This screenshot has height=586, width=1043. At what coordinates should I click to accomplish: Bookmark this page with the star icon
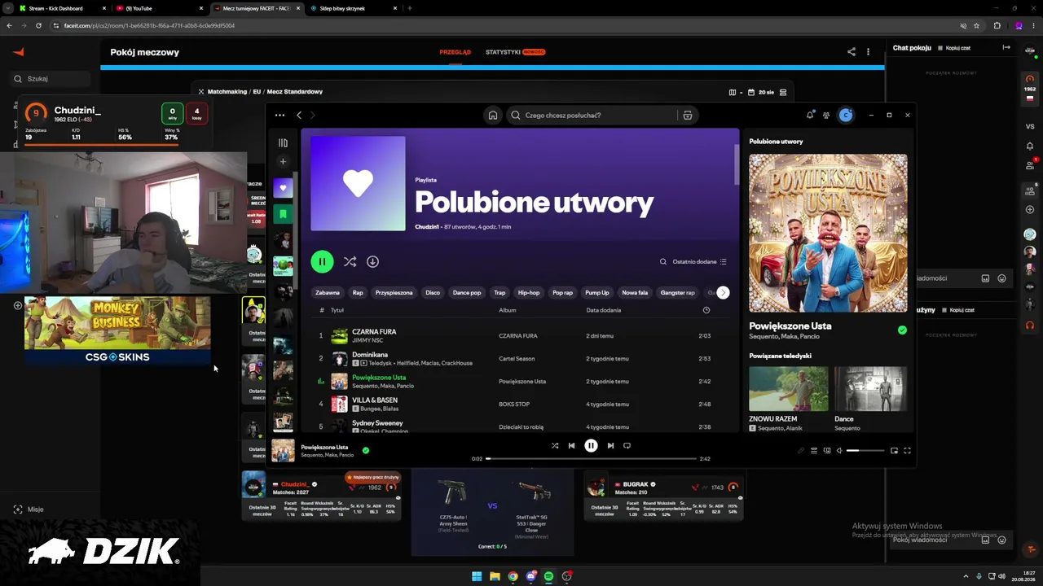[x=977, y=25]
